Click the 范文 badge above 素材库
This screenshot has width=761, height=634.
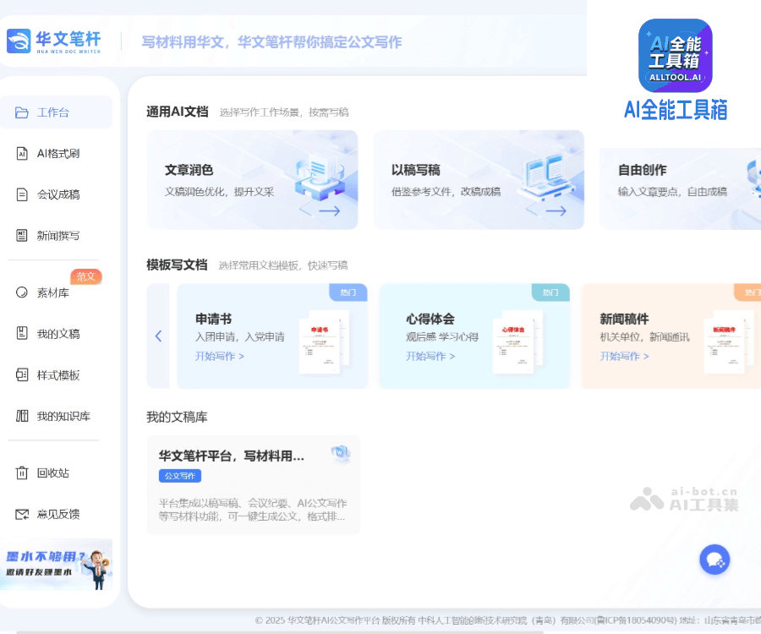coord(86,276)
